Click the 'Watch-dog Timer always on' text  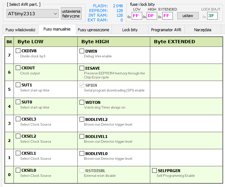coord(105,107)
